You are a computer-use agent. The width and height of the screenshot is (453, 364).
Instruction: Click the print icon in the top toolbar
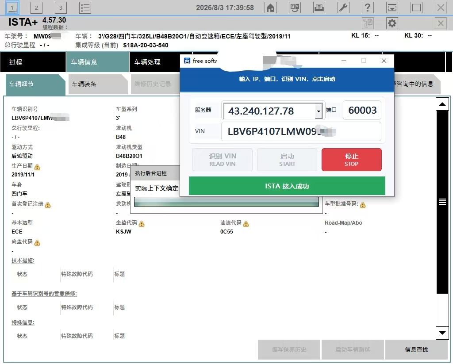tap(319, 8)
